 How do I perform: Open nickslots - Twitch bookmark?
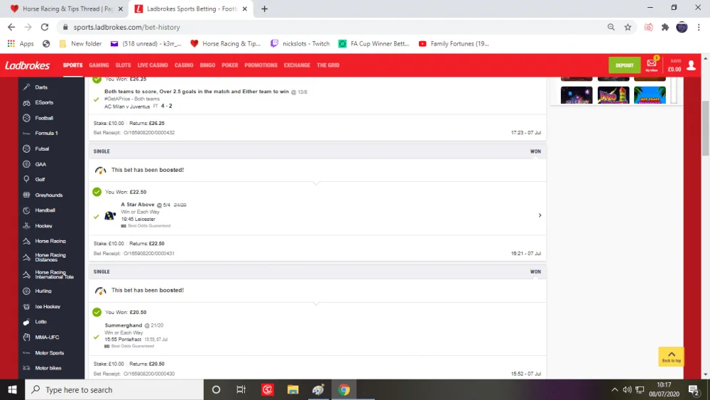(x=300, y=43)
